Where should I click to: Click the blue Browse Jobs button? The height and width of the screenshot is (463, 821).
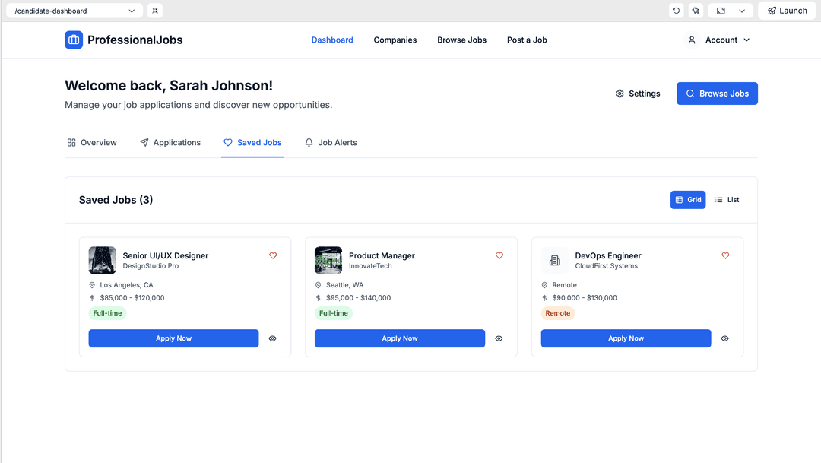[717, 94]
